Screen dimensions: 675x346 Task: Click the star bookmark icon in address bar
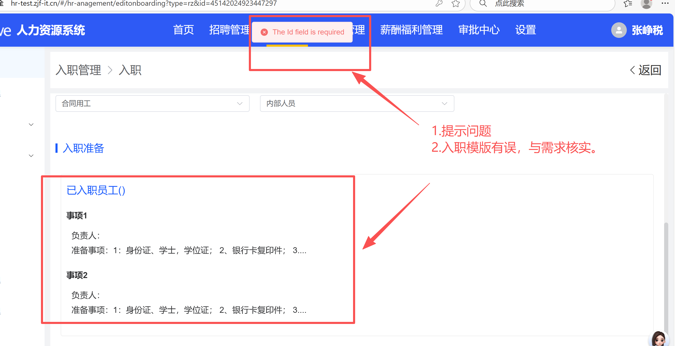(x=456, y=3)
